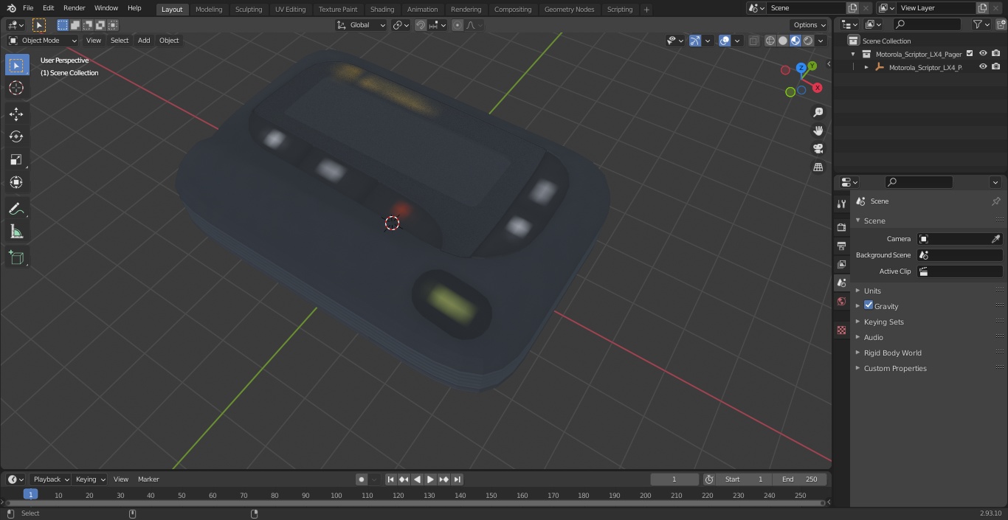Open the View Layer properties tab
The width and height of the screenshot is (1008, 520).
tap(841, 264)
